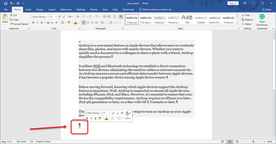This screenshot has width=276, height=144.
Task: Toggle Underline in the ribbon Font group
Action: [42, 23]
